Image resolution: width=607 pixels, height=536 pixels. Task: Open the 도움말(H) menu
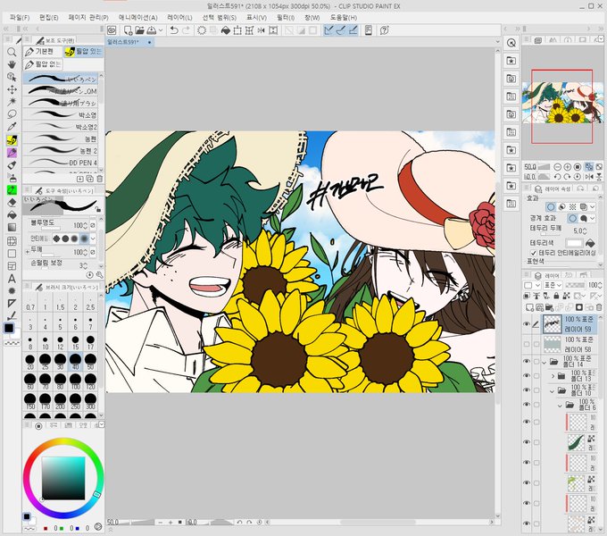pyautogui.click(x=344, y=18)
